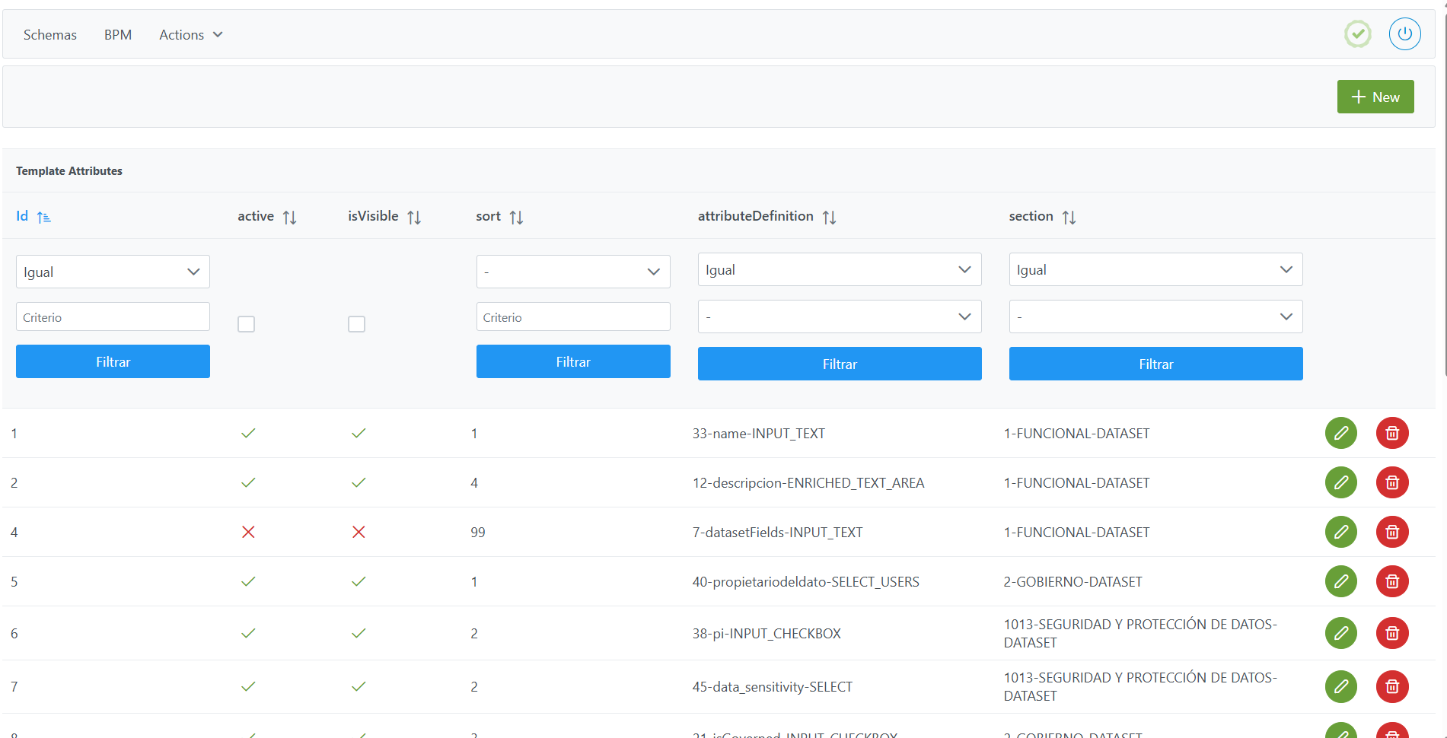The width and height of the screenshot is (1447, 738).
Task: Sort the table by section column
Action: [1069, 218]
